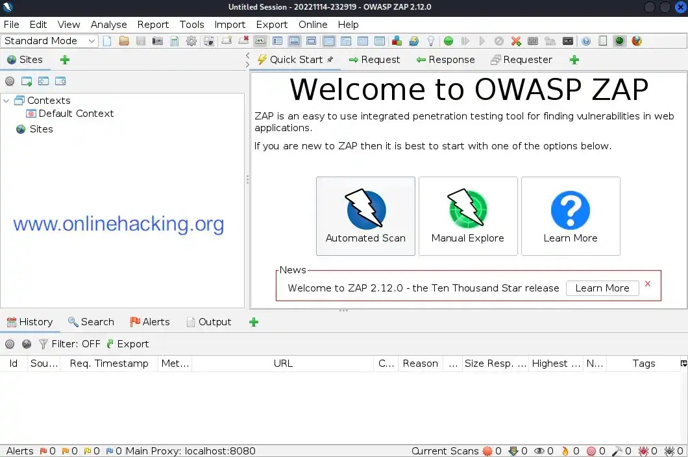Select the Sites node in the tree
The width and height of the screenshot is (688, 457).
(34, 129)
